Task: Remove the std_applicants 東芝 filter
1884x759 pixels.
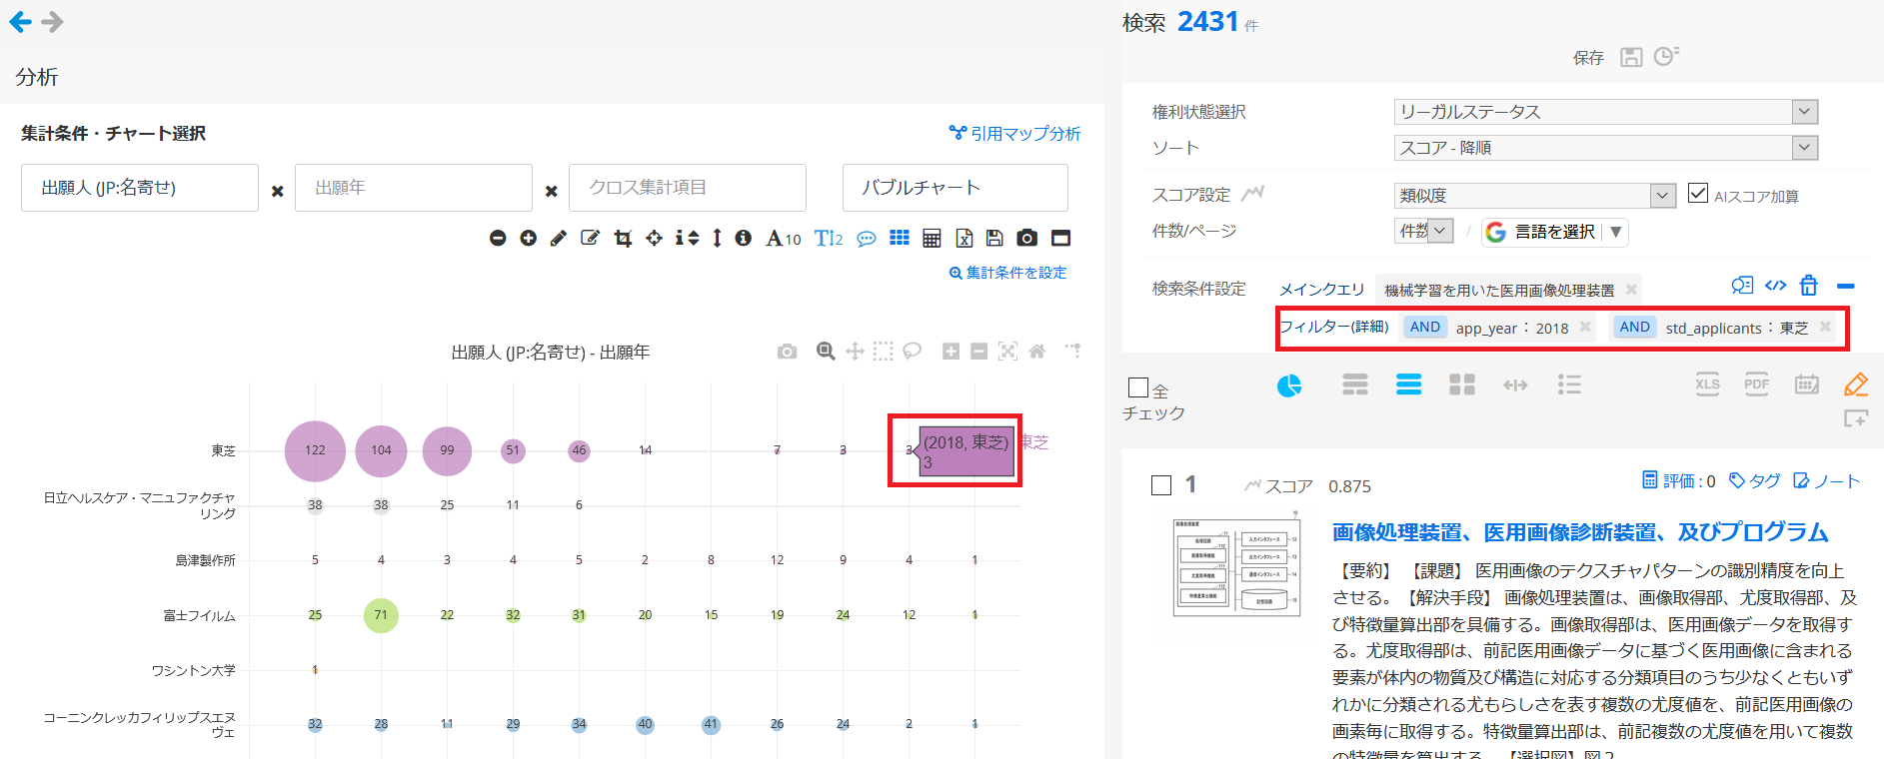Action: click(x=1825, y=327)
